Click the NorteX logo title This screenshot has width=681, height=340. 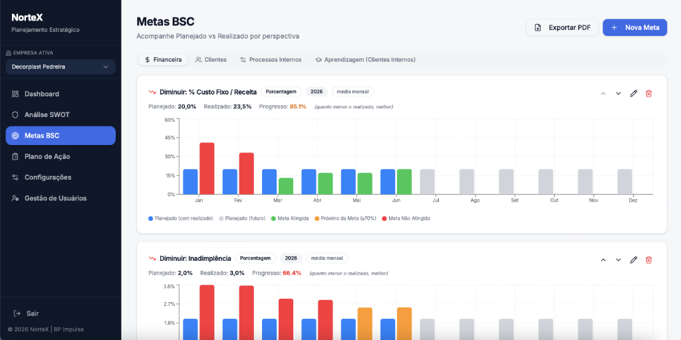27,17
